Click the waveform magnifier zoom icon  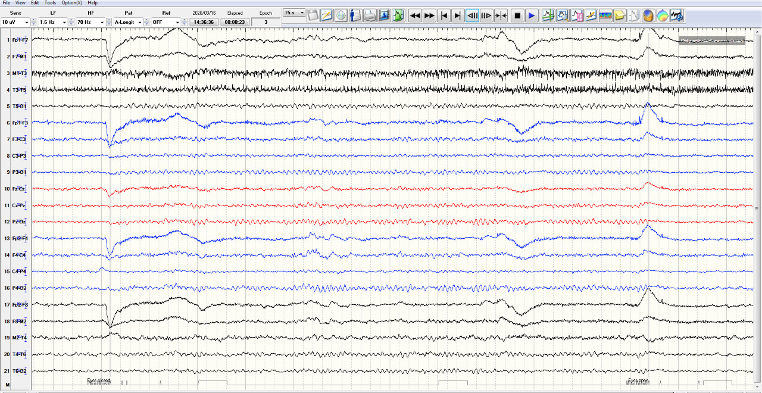point(563,15)
